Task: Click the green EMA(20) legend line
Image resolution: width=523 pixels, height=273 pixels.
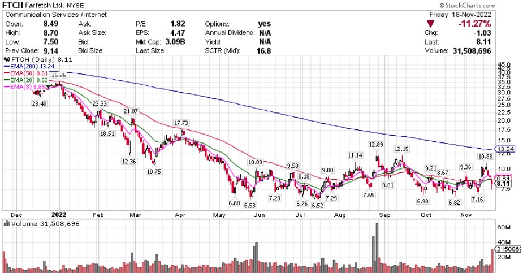Action: tap(7, 80)
